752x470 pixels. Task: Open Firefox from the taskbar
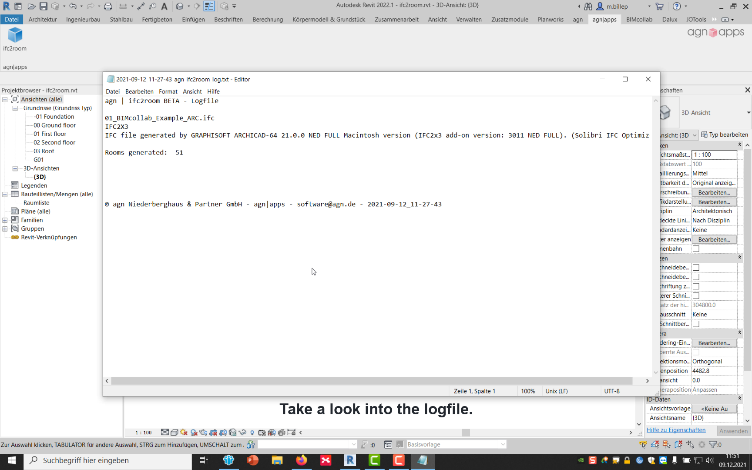coord(301,460)
